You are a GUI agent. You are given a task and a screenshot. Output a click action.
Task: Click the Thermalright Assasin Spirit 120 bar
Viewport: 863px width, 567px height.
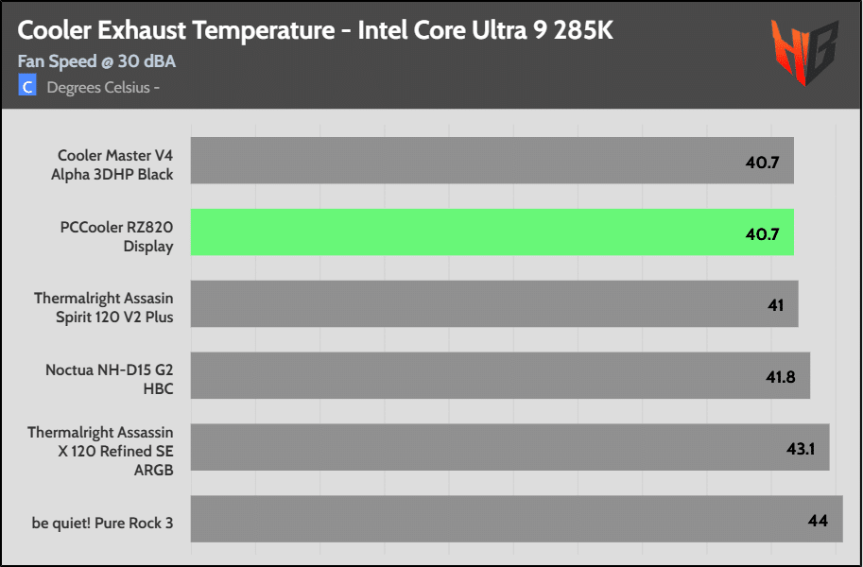tap(492, 303)
